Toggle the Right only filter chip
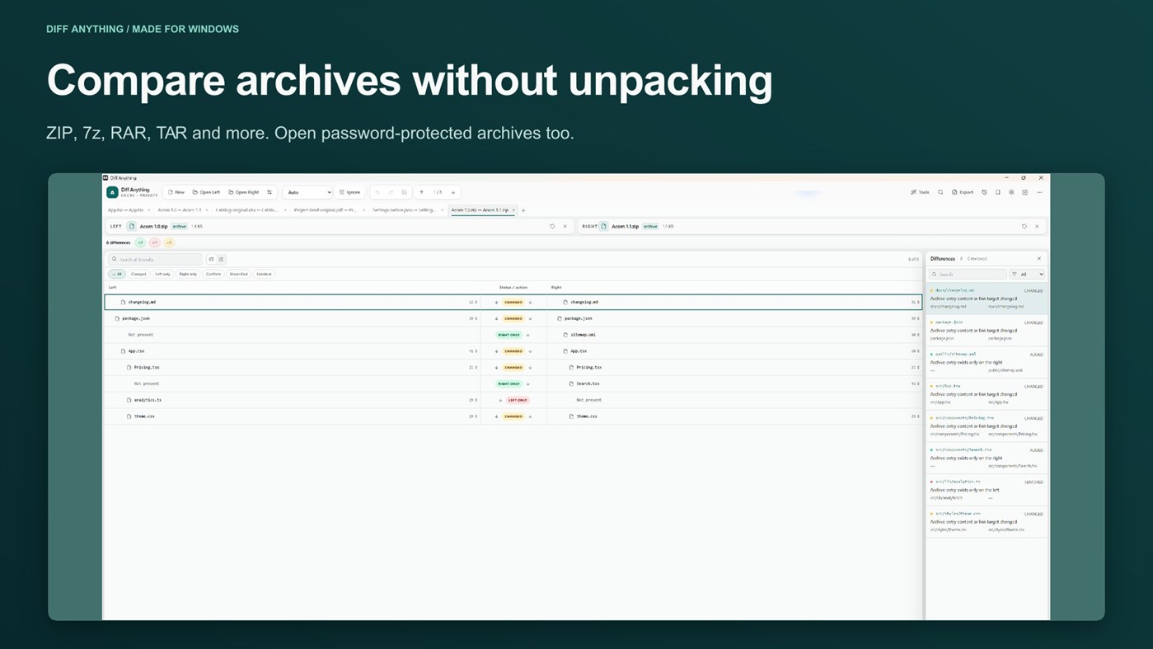1153x649 pixels. click(x=188, y=274)
